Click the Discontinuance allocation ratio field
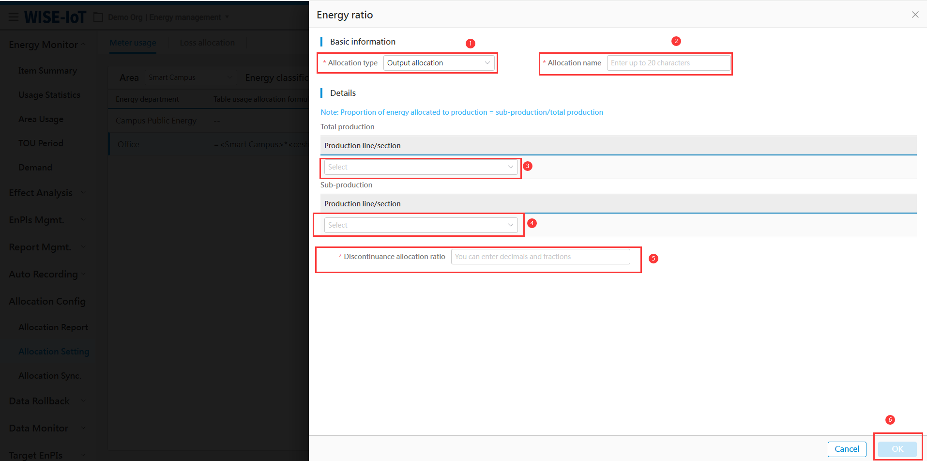This screenshot has width=927, height=461. (540, 257)
